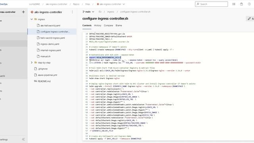
Task: Switch to the Compare tab
Action: (x=108, y=25)
